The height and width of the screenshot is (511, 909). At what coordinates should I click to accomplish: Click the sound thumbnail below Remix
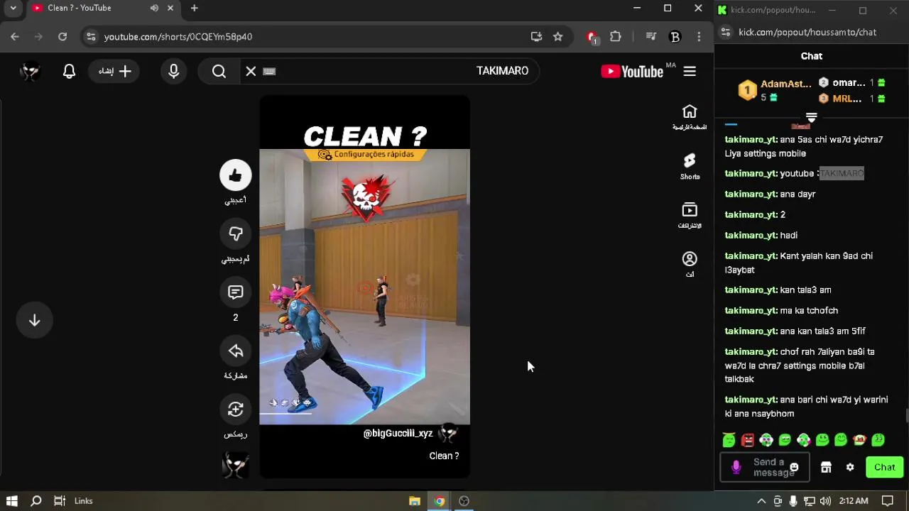click(236, 466)
